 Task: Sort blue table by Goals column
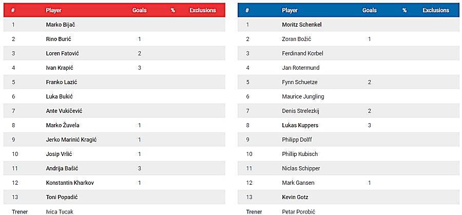pyautogui.click(x=370, y=10)
